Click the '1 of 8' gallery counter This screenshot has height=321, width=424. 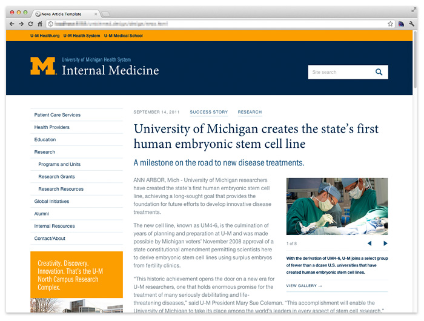[x=291, y=243]
